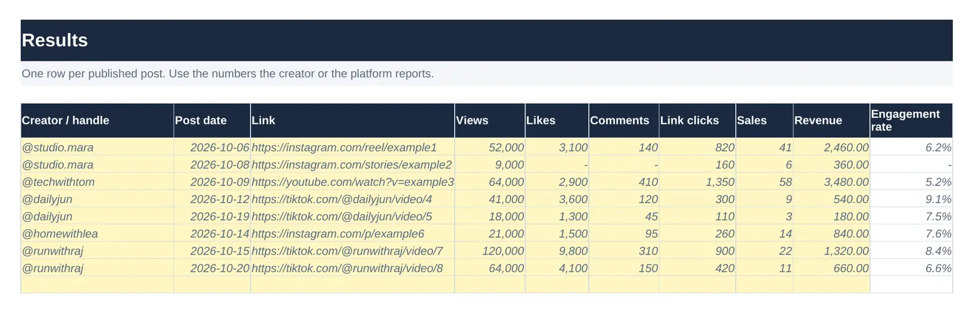973x313 pixels.
Task: Click the 410 comments cell
Action: point(624,182)
